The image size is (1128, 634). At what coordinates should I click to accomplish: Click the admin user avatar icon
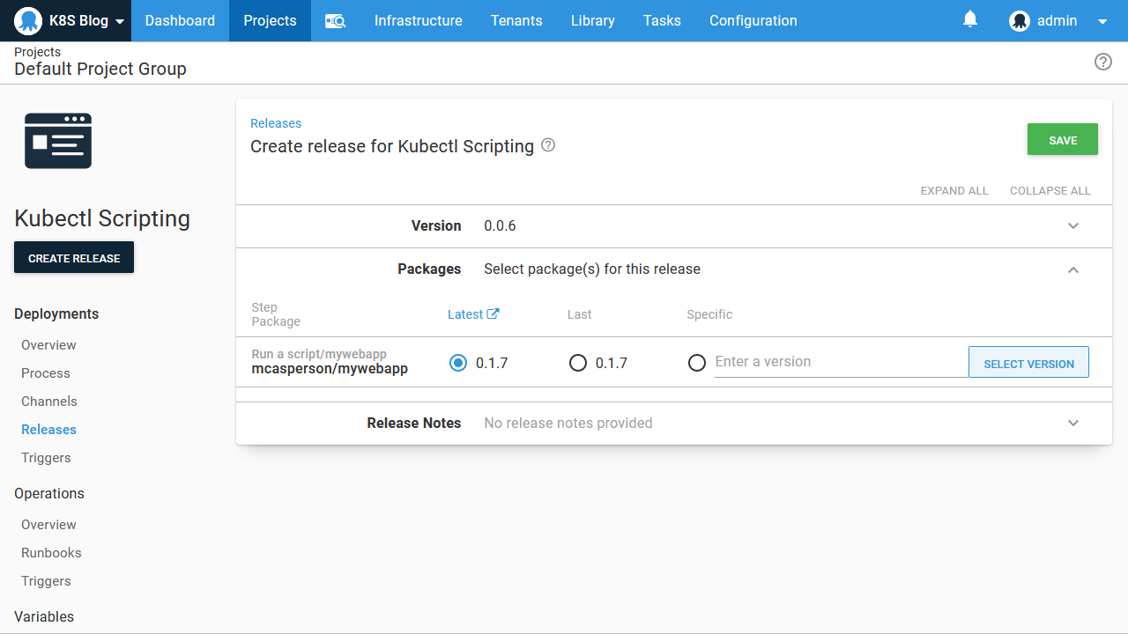click(x=1020, y=21)
